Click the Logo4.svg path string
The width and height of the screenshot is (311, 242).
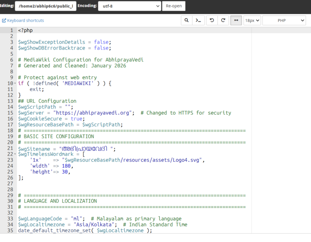(x=132, y=160)
